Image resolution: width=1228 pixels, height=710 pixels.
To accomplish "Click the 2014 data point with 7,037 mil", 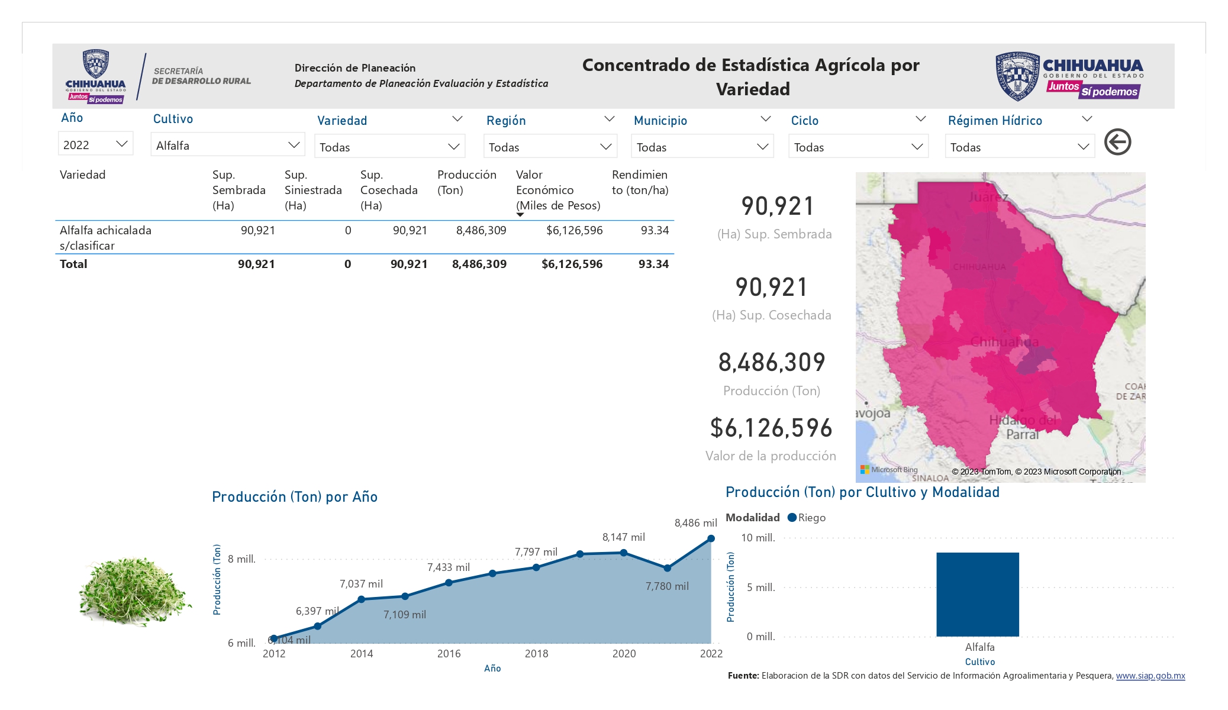I will [x=361, y=599].
